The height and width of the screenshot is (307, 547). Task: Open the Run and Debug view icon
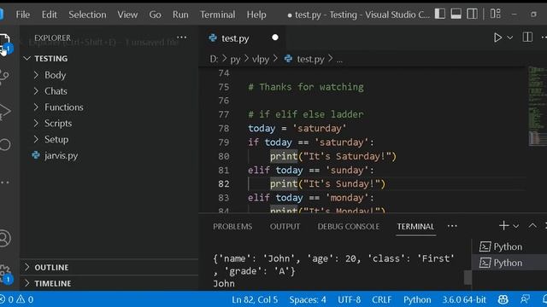click(5, 112)
